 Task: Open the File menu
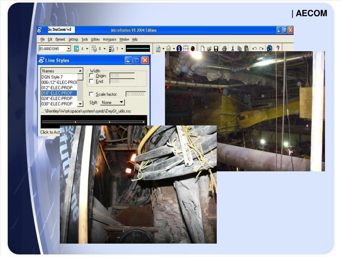click(x=42, y=39)
